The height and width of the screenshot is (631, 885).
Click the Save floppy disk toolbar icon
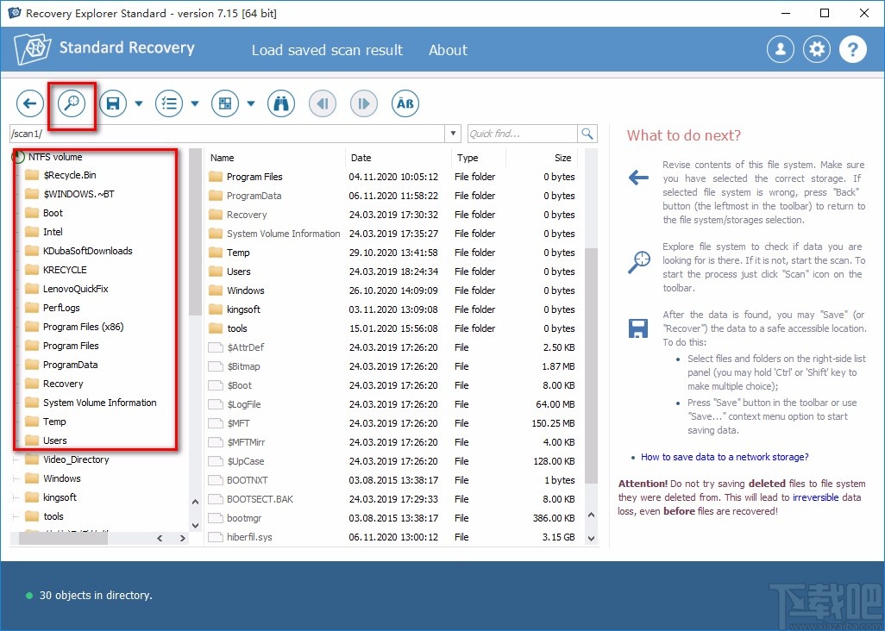point(113,103)
